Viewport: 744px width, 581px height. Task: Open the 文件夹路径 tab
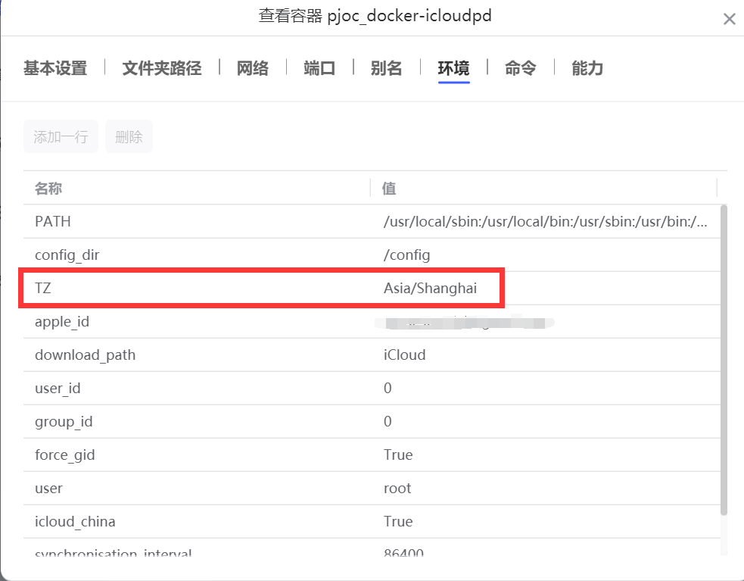pyautogui.click(x=162, y=68)
